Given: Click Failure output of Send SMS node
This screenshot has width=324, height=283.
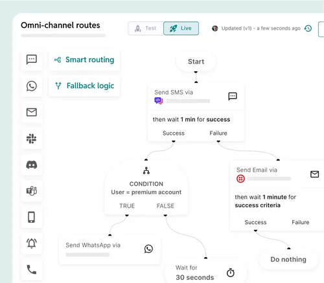Looking at the screenshot, I should [218, 133].
